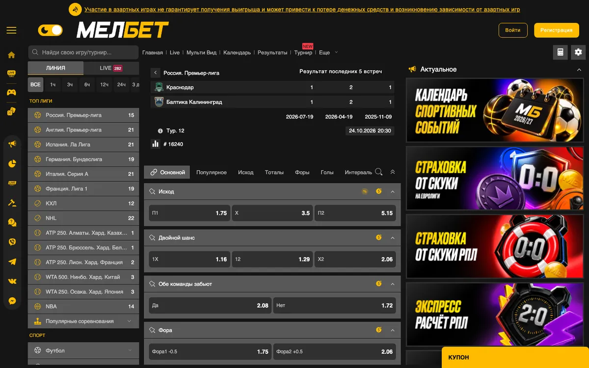Open match statistics bar chart icon
Screen dimensions: 589x368
156,144
